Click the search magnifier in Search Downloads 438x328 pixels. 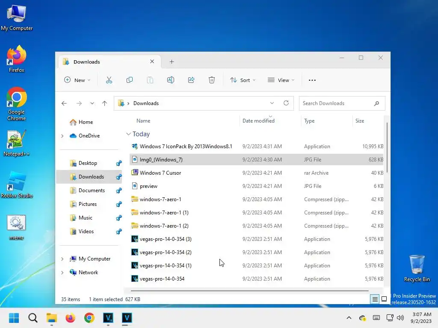(x=376, y=103)
